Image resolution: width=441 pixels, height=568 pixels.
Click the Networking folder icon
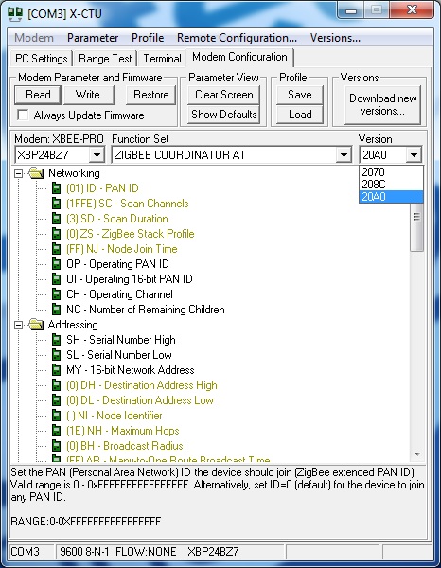tap(36, 173)
